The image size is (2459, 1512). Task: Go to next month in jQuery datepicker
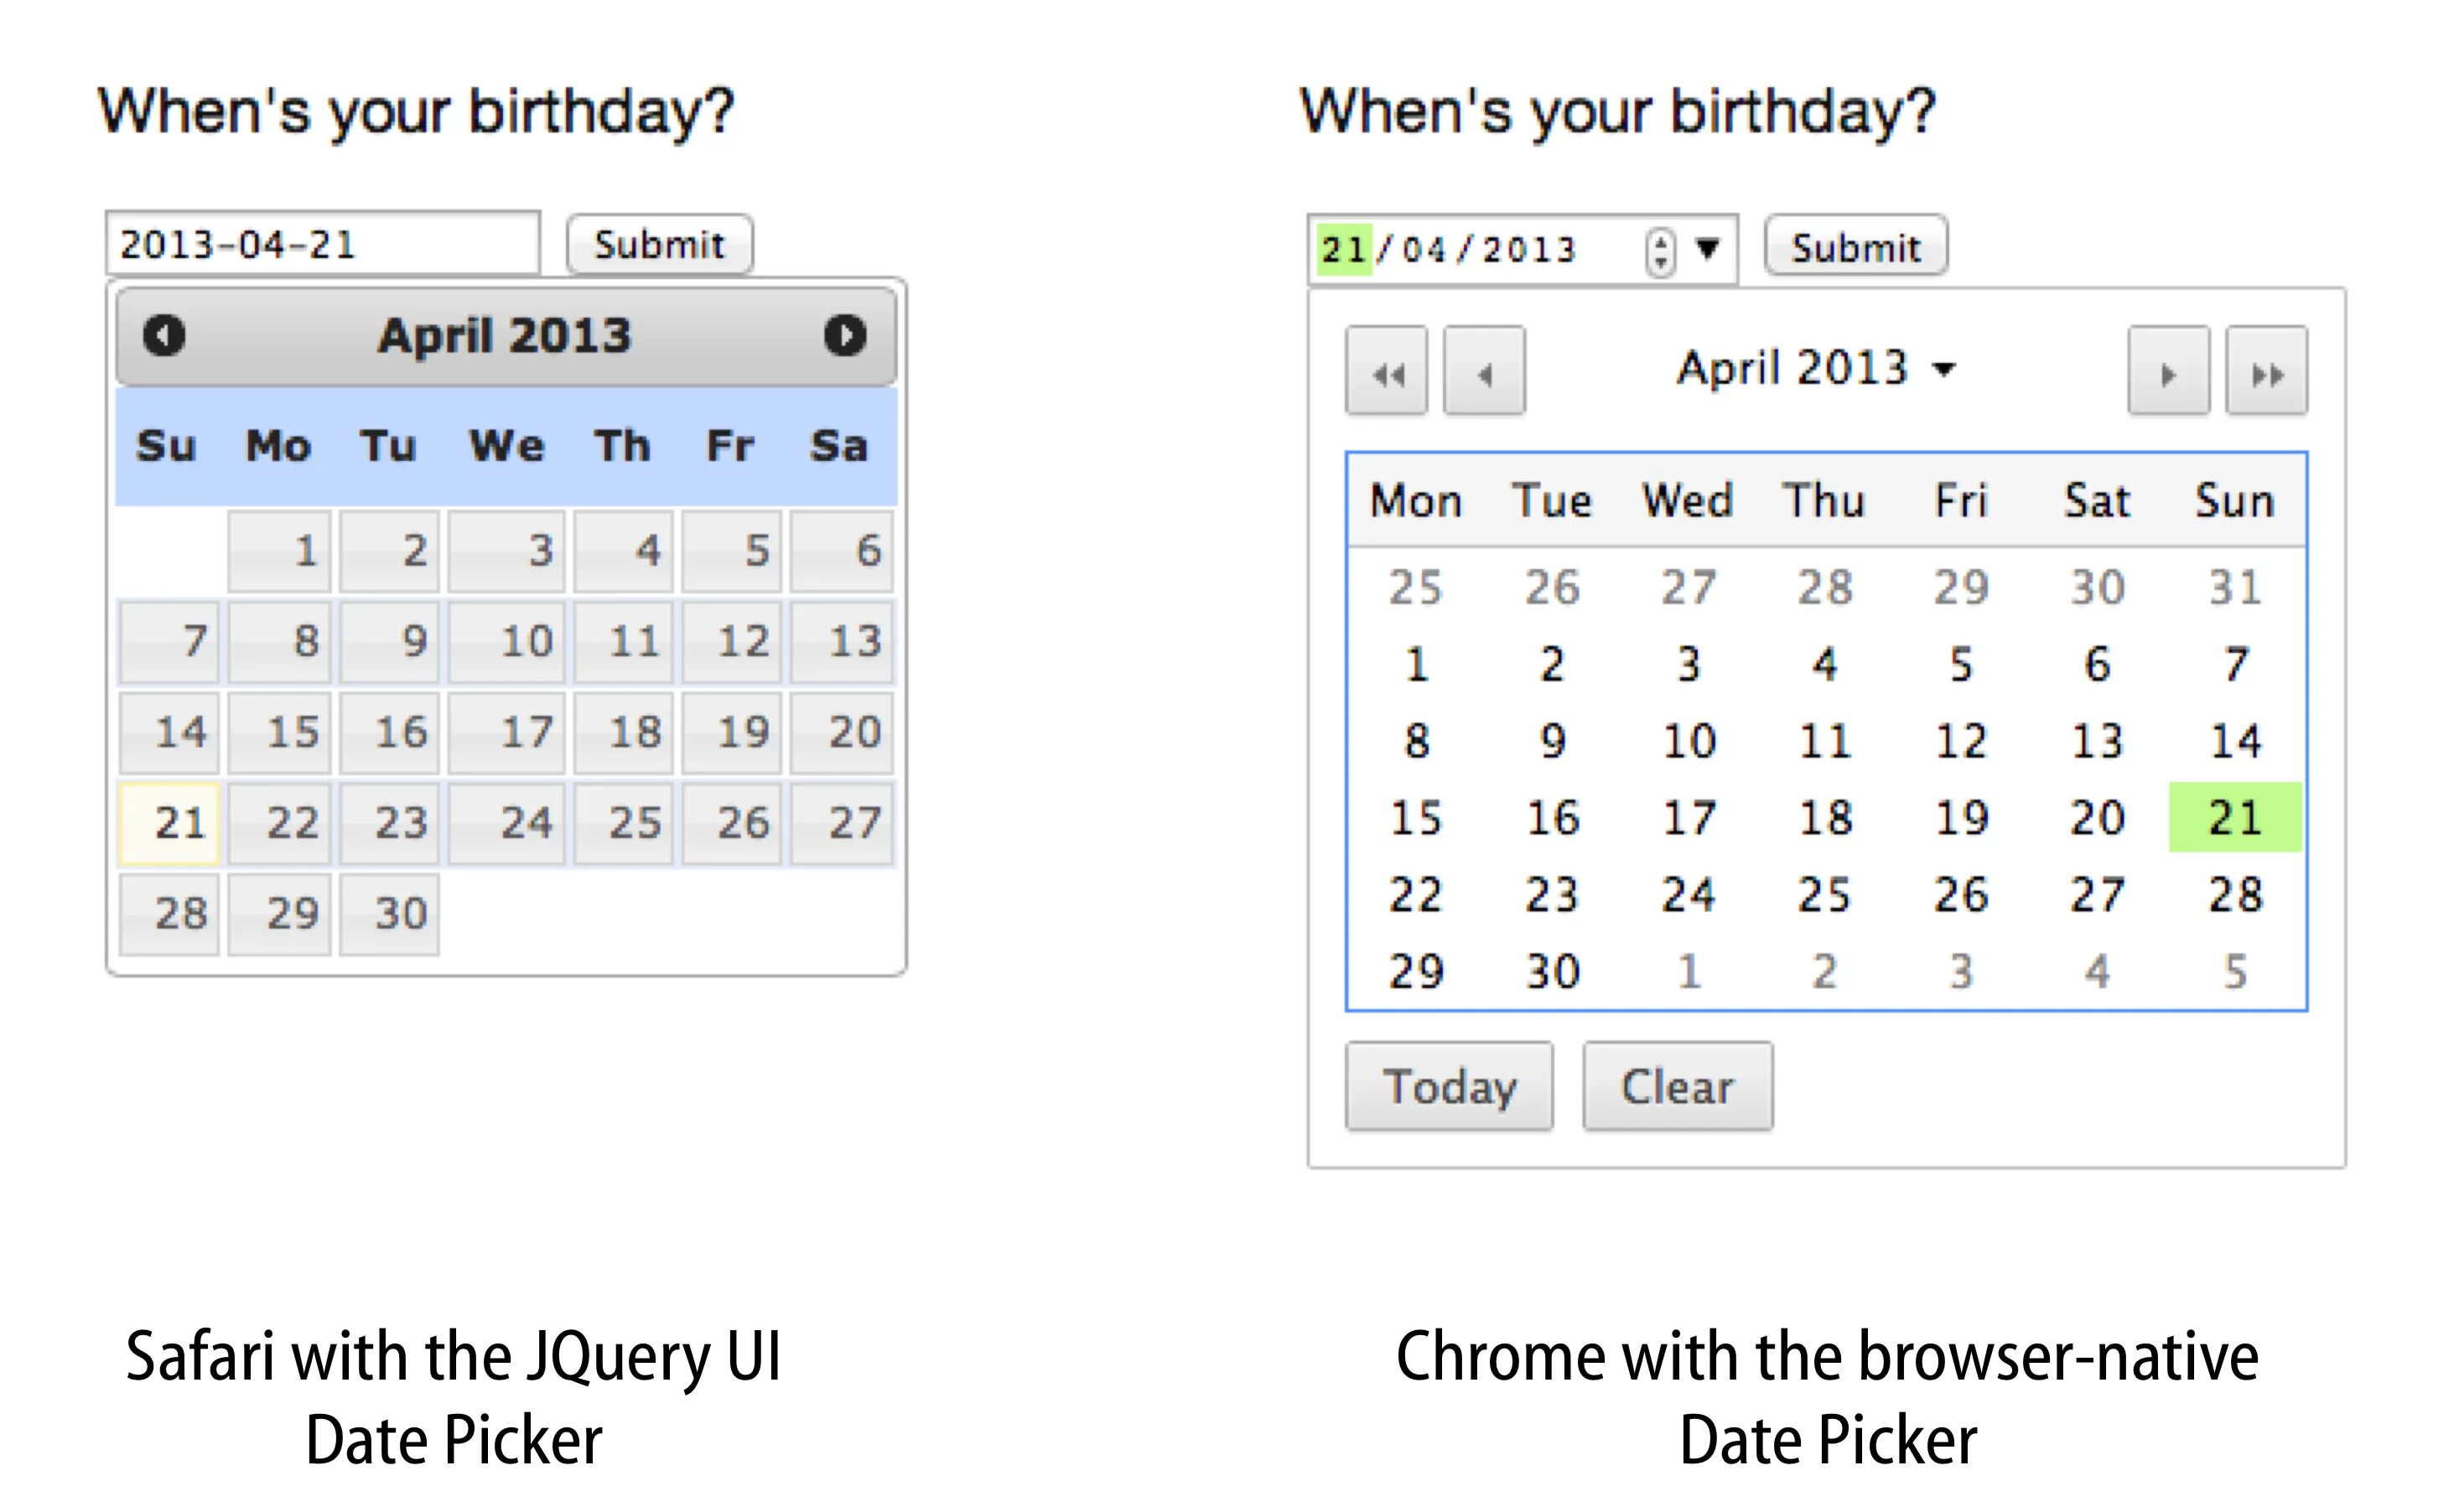point(845,335)
